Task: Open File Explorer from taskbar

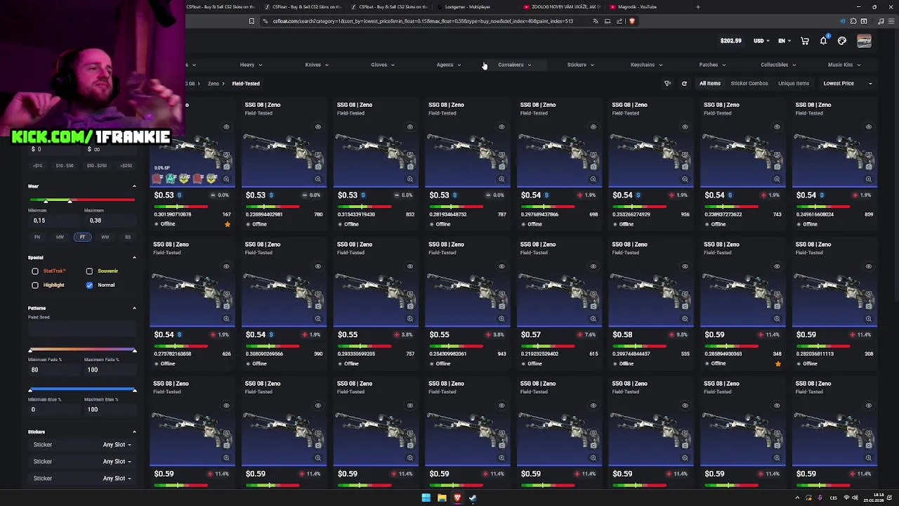Action: coord(442,498)
